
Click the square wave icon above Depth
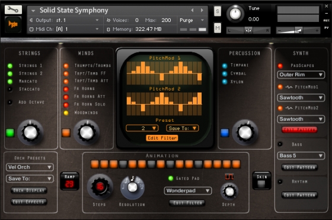tap(229, 176)
